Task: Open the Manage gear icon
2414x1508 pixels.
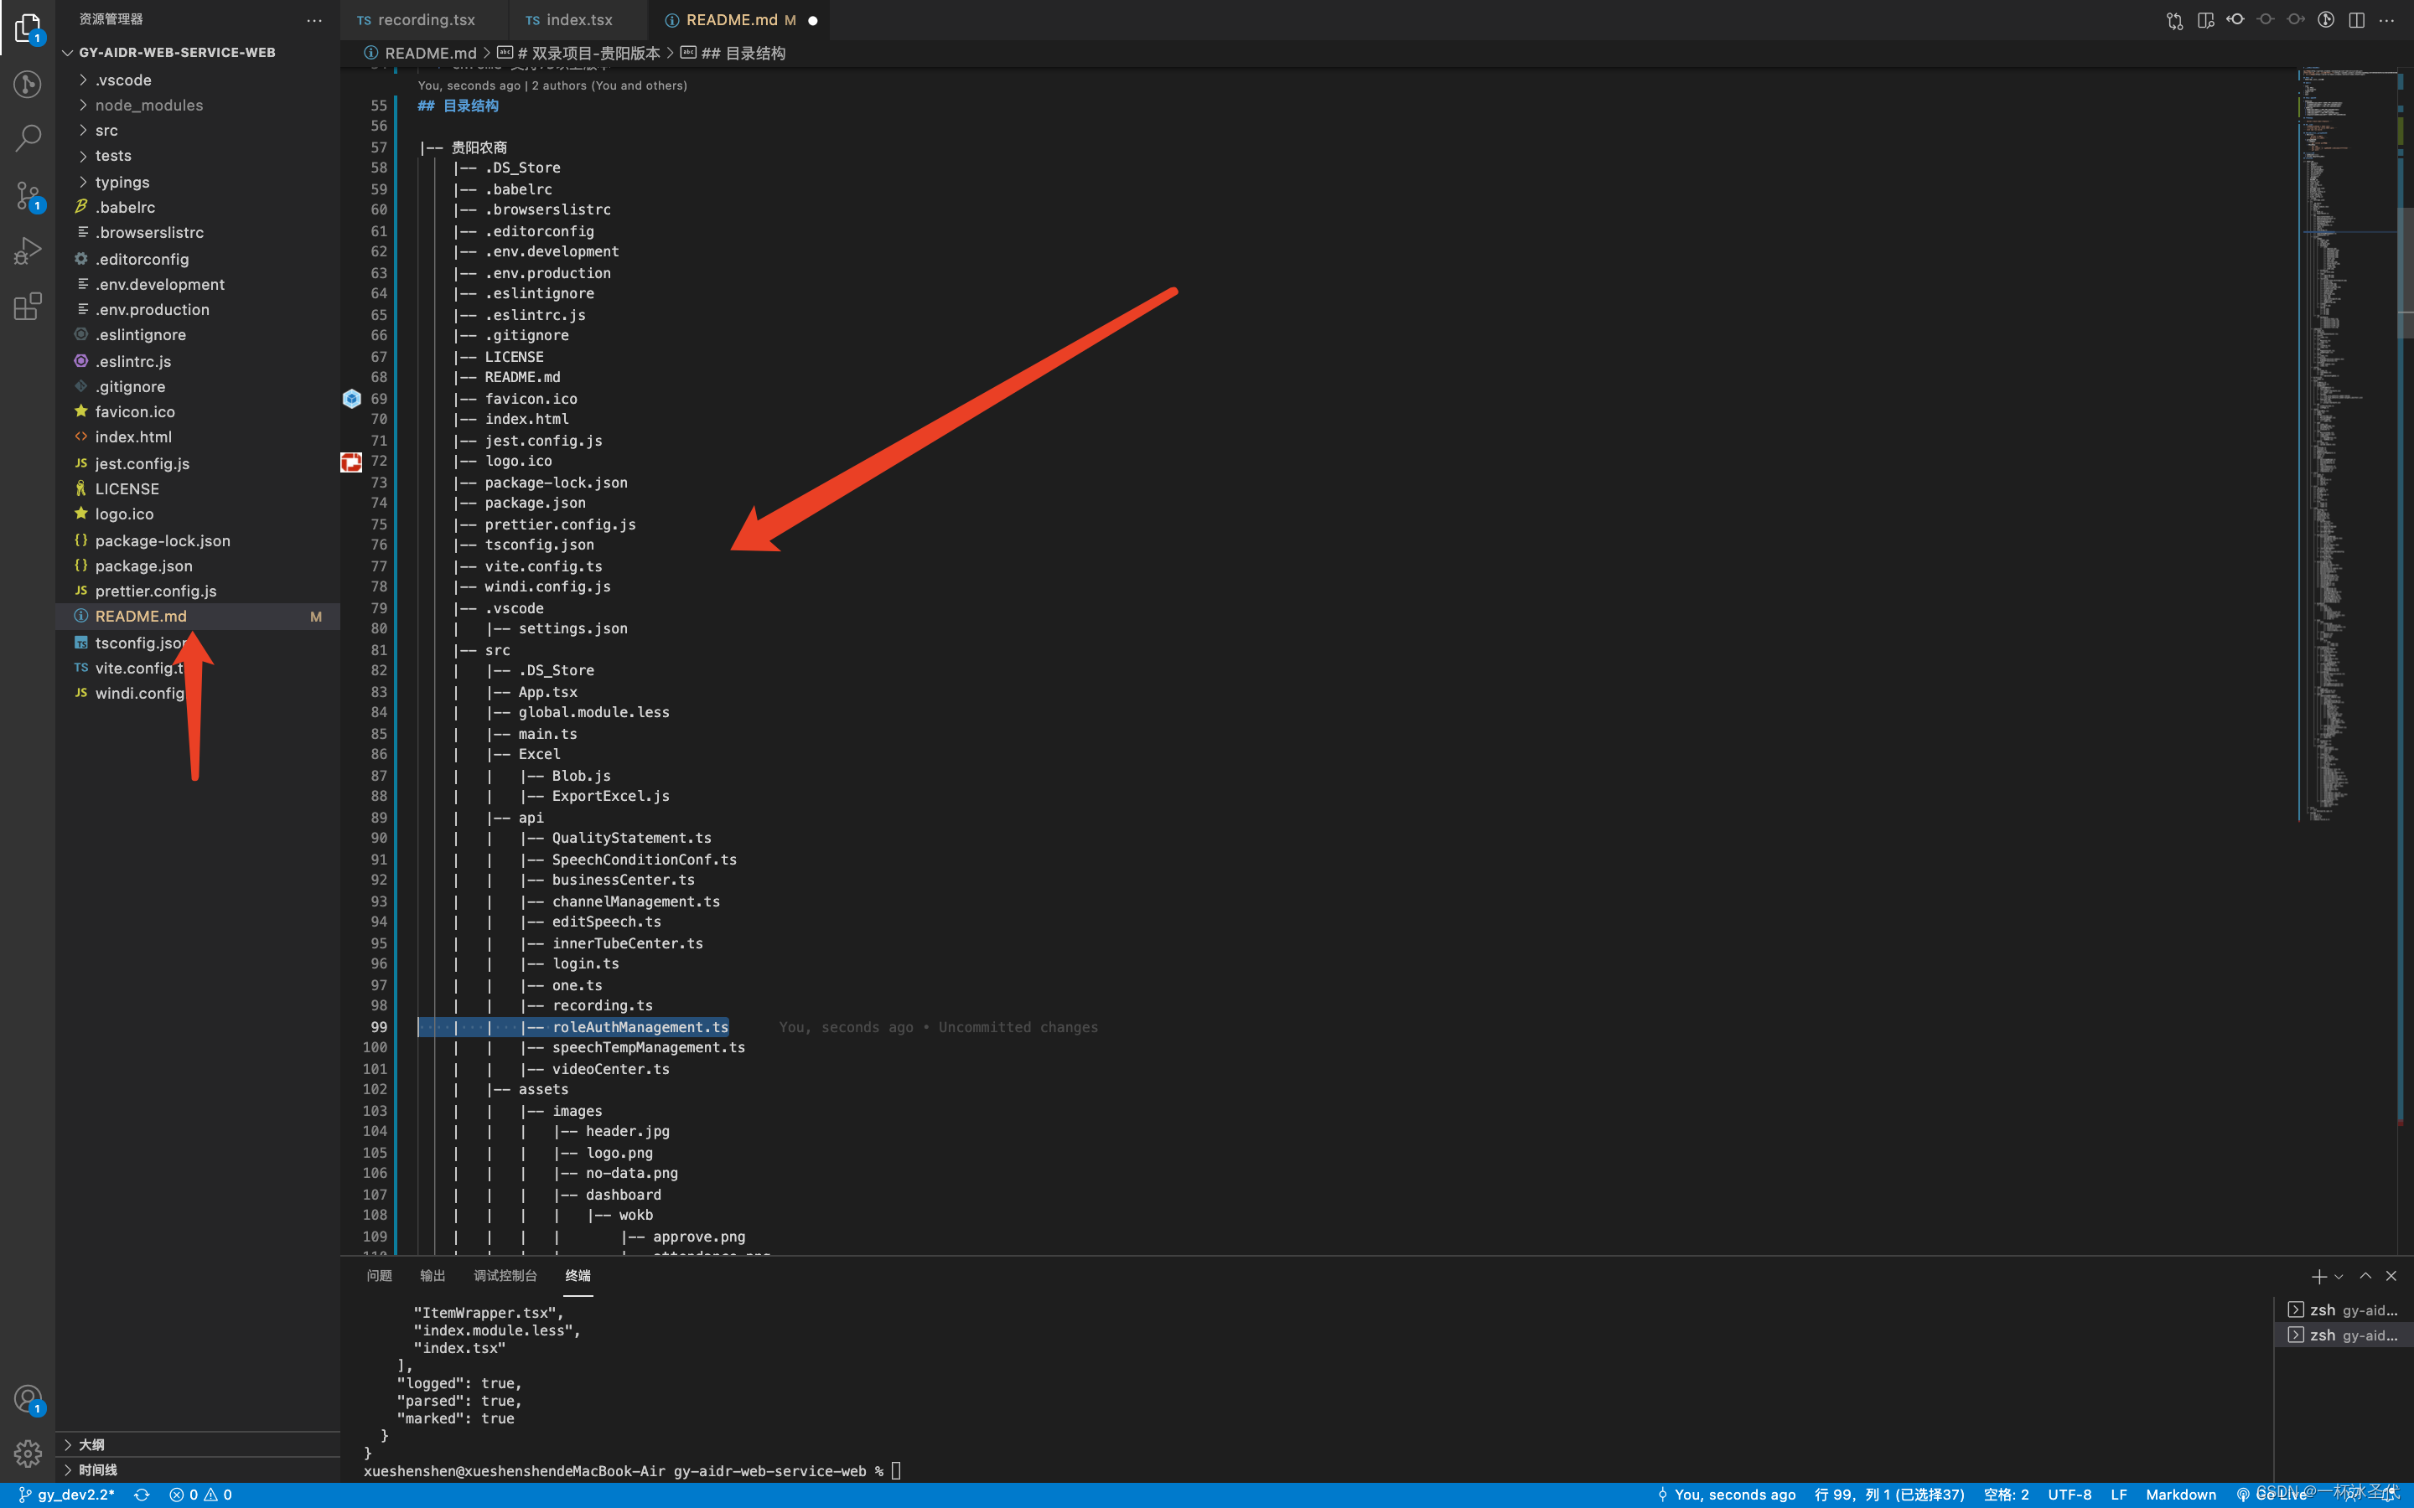Action: pyautogui.click(x=28, y=1454)
